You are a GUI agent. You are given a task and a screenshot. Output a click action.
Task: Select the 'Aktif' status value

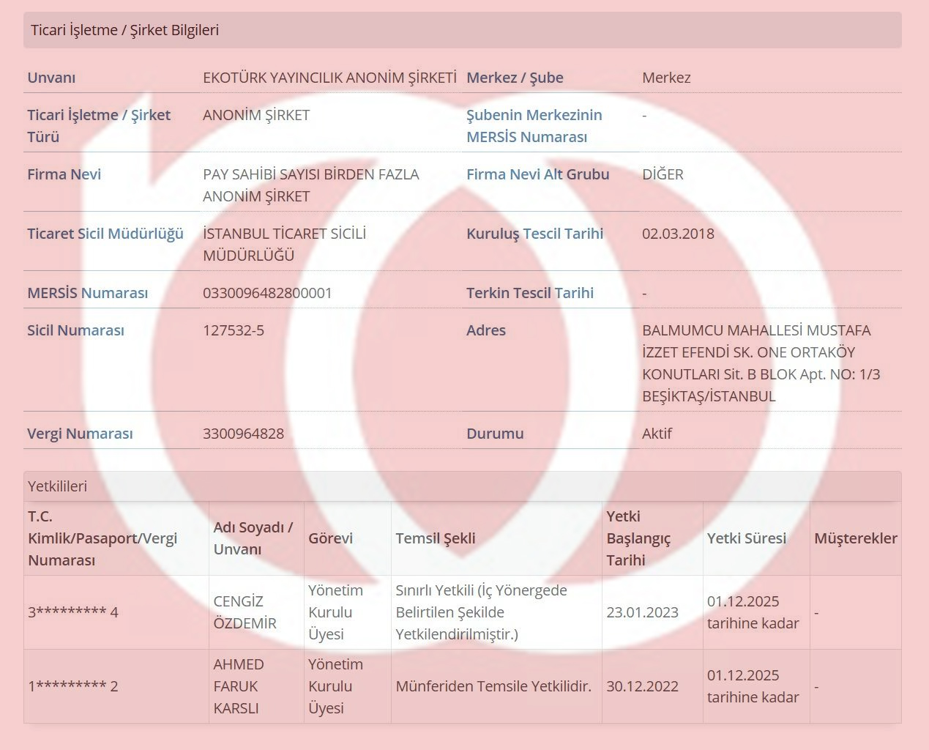657,434
